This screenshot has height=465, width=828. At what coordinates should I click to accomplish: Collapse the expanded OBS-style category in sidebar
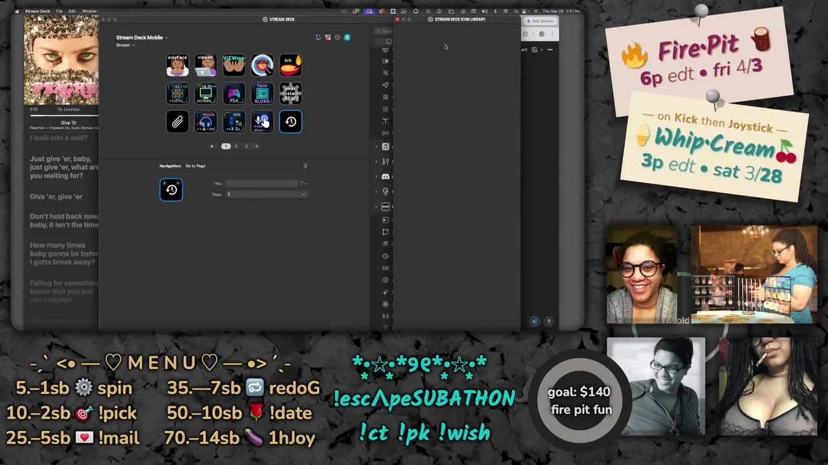376,207
